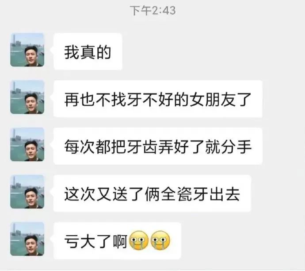
Task: Click the first crying emoji after 亏大了啊
Action: [139, 240]
